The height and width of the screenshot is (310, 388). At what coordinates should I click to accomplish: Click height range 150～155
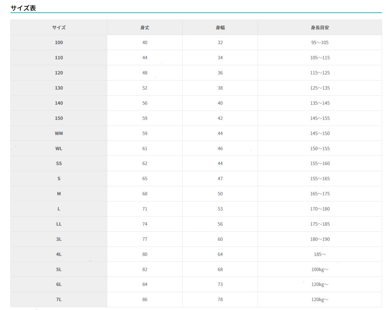coord(320,148)
